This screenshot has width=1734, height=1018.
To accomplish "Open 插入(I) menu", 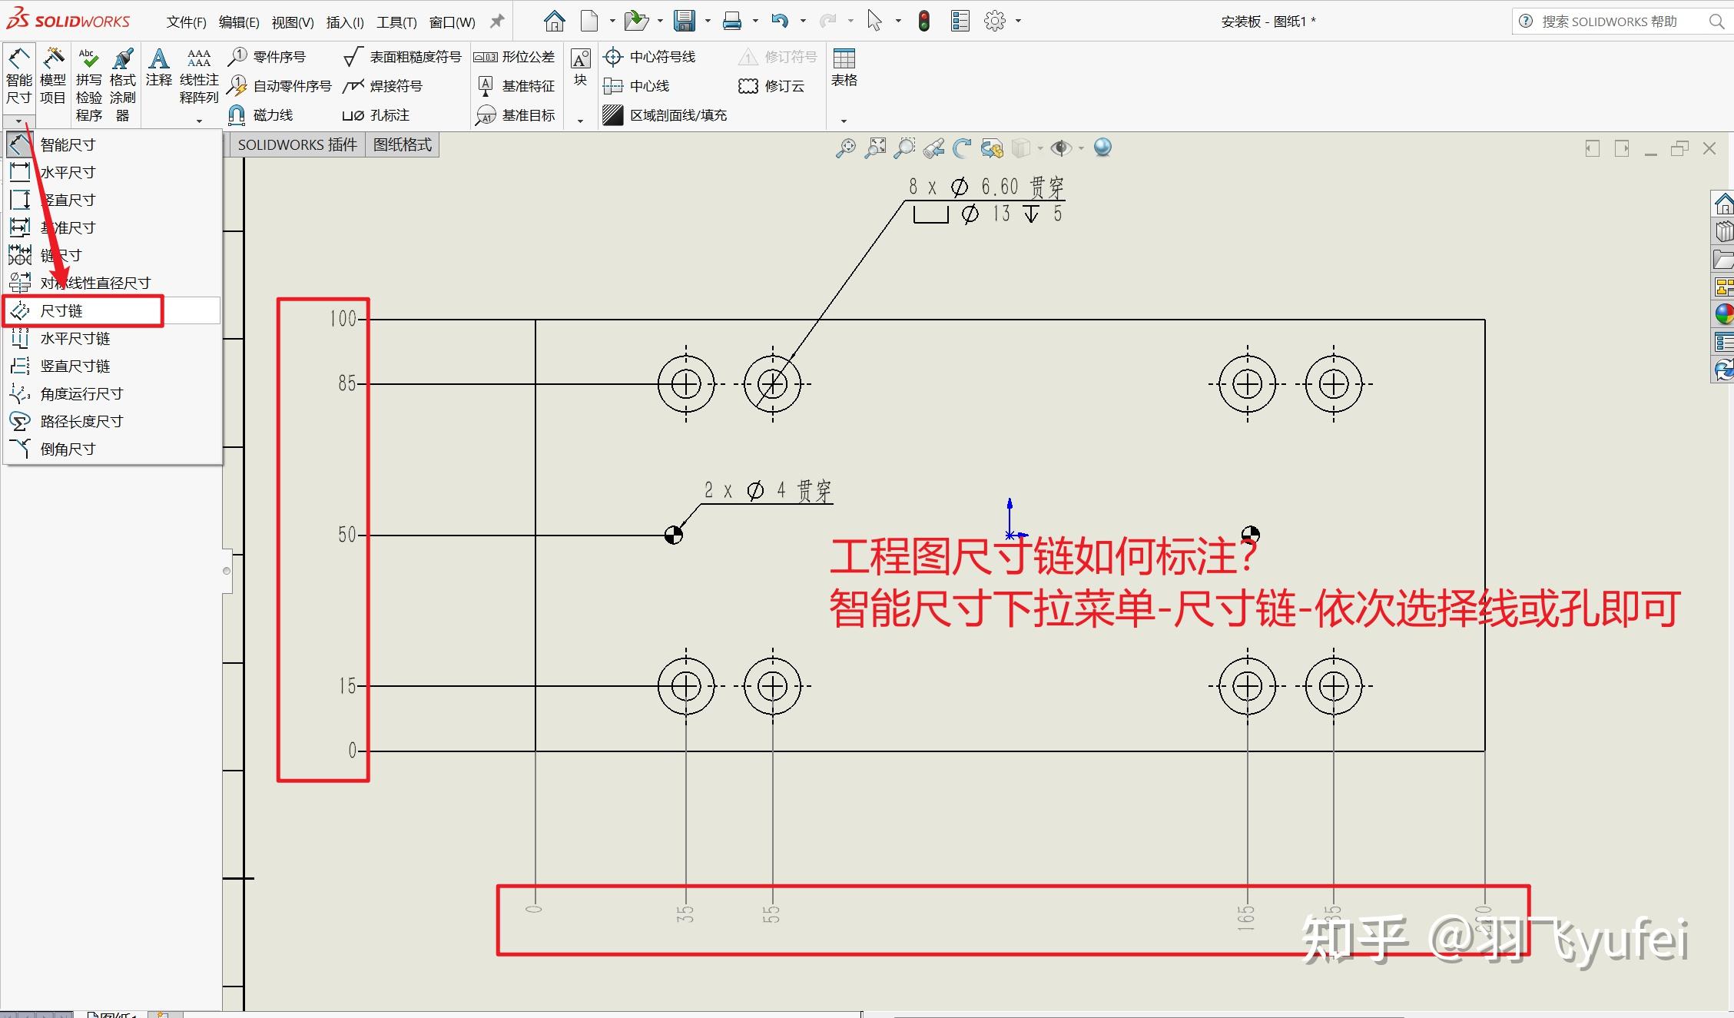I will pos(345,22).
